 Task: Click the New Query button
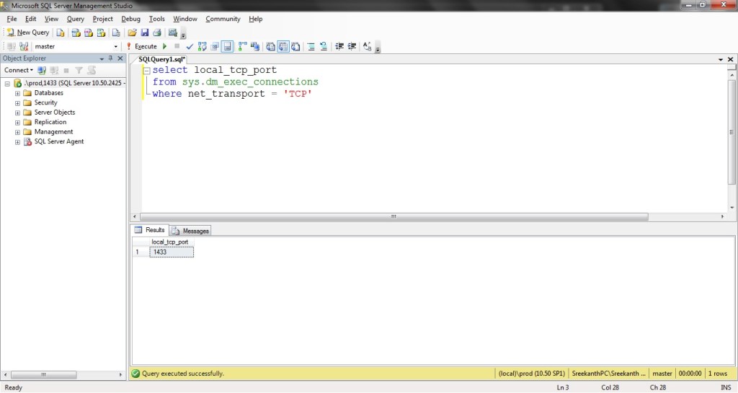pyautogui.click(x=27, y=32)
